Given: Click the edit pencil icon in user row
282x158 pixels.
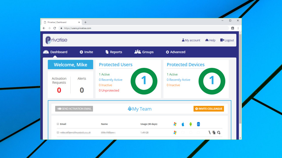Looking at the screenshot, I should (x=209, y=132).
